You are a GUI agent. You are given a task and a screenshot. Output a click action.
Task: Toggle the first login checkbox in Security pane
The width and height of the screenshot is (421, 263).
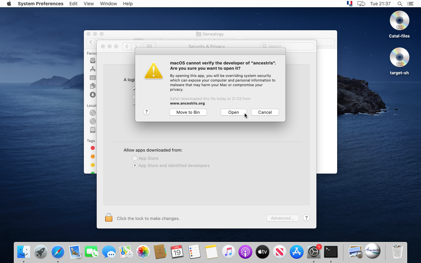click(x=134, y=89)
